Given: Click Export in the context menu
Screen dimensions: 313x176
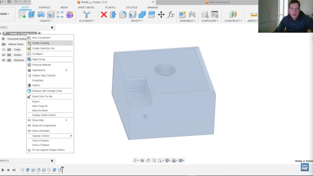Looking at the screenshot, I should pyautogui.click(x=37, y=101).
